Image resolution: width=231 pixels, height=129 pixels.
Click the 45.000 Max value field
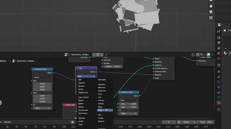[42, 101]
